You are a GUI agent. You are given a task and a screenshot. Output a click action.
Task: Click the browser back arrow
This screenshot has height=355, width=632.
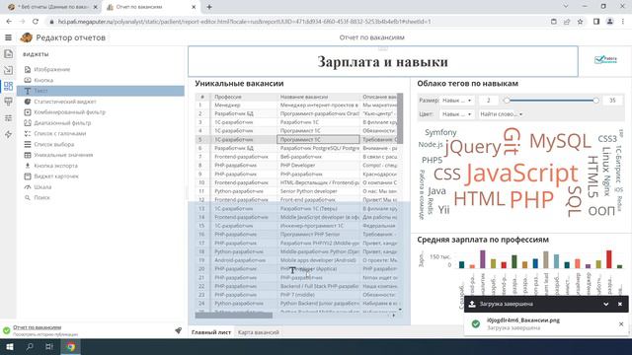point(9,22)
